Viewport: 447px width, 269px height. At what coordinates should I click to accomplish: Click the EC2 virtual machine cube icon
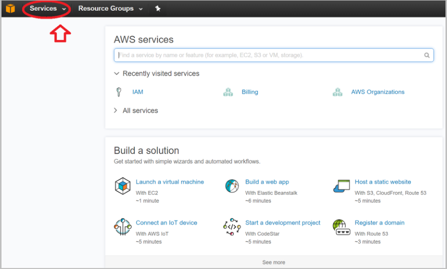(122, 186)
